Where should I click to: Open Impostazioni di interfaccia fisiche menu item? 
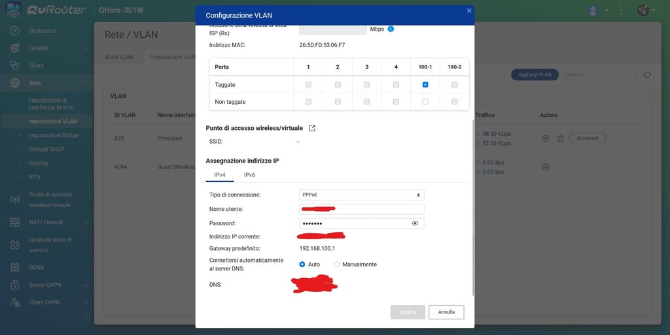pos(50,104)
